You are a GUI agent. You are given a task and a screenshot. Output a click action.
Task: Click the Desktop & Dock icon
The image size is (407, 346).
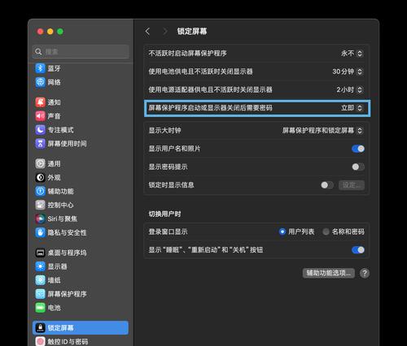40,253
